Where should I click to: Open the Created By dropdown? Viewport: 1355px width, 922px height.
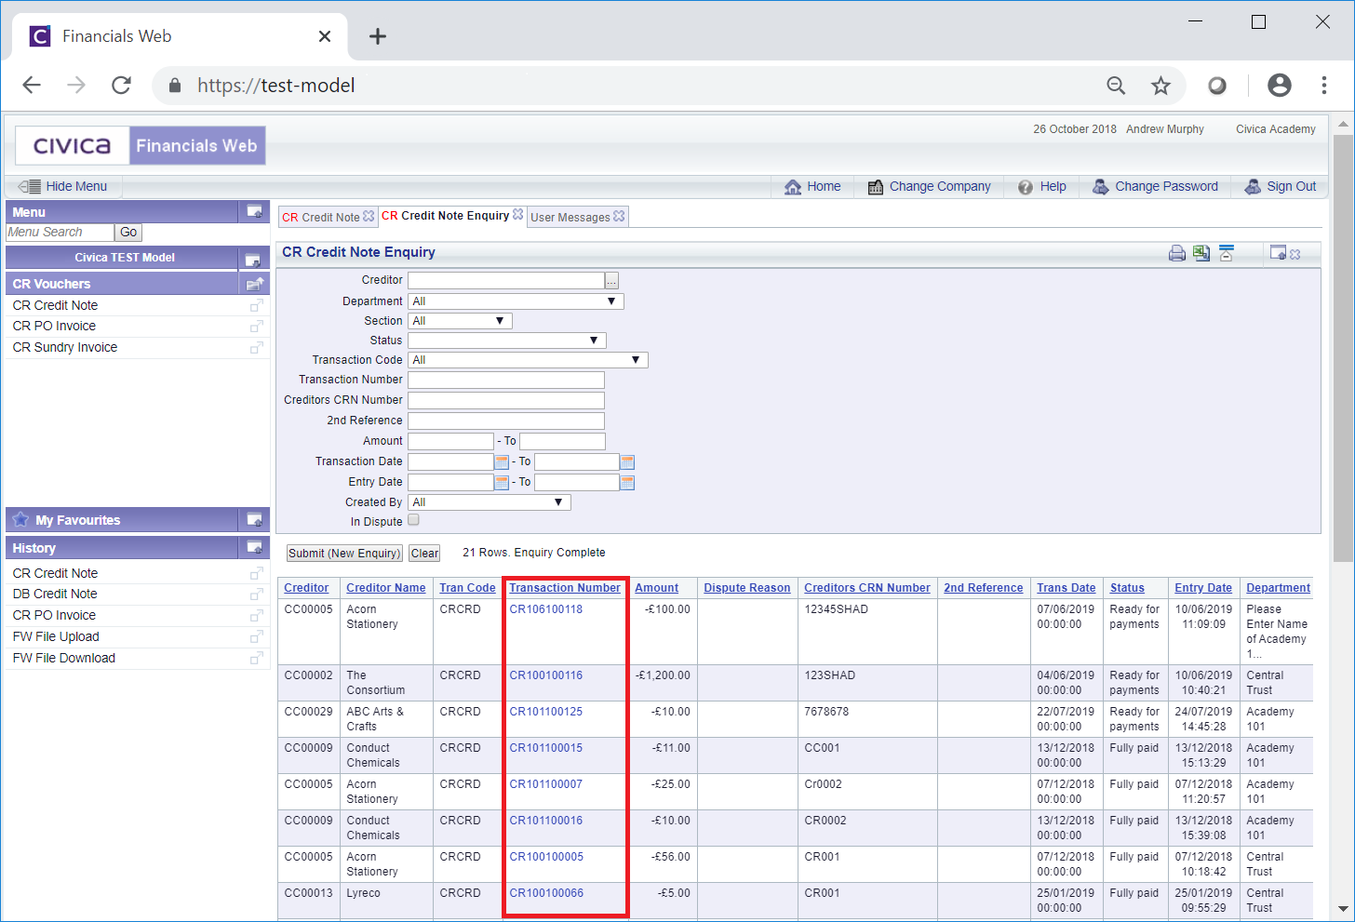[490, 502]
